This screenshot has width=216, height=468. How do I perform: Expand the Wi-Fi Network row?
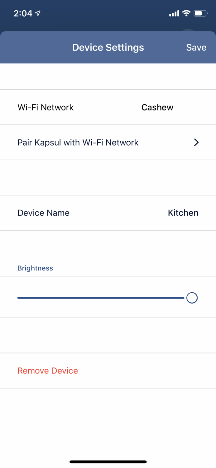[108, 107]
